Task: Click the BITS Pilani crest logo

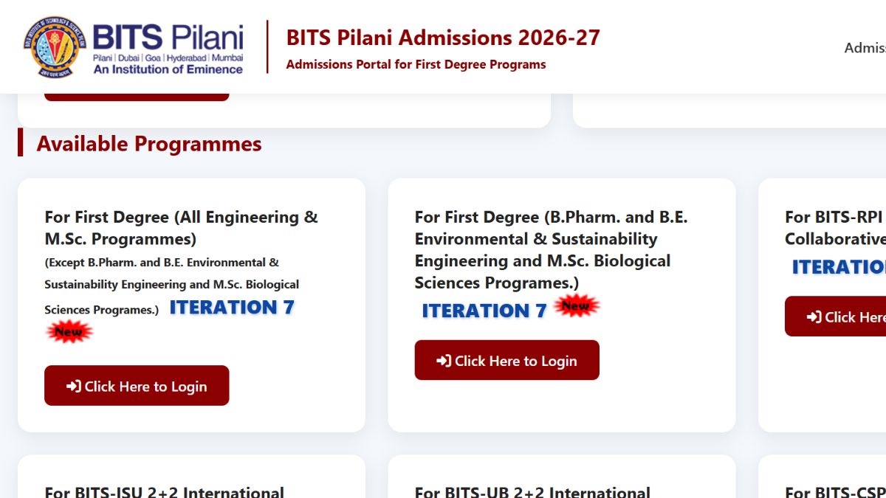Action: (55, 47)
